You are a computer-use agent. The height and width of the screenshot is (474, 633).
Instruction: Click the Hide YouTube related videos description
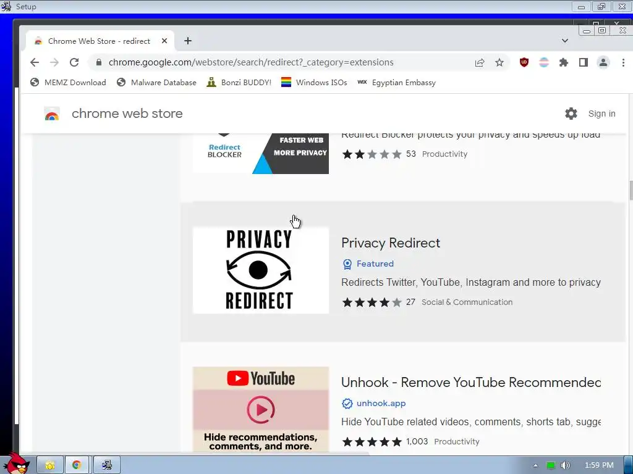click(470, 422)
